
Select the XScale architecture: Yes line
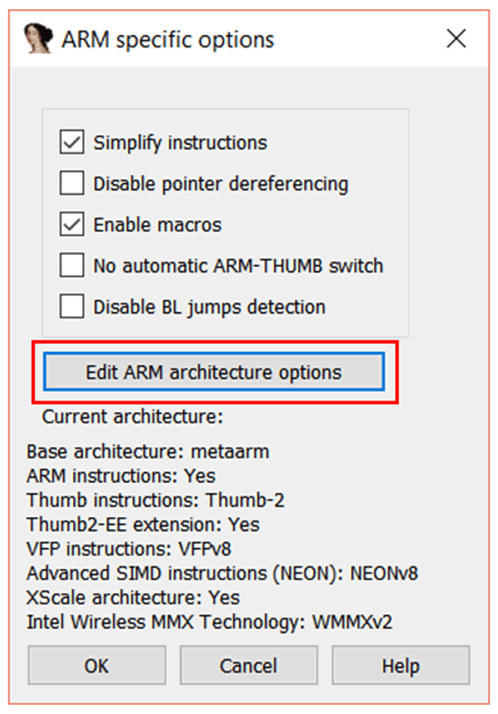point(133,597)
